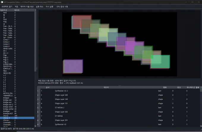
Task: Select the 4-1 composition
Action: [17, 89]
